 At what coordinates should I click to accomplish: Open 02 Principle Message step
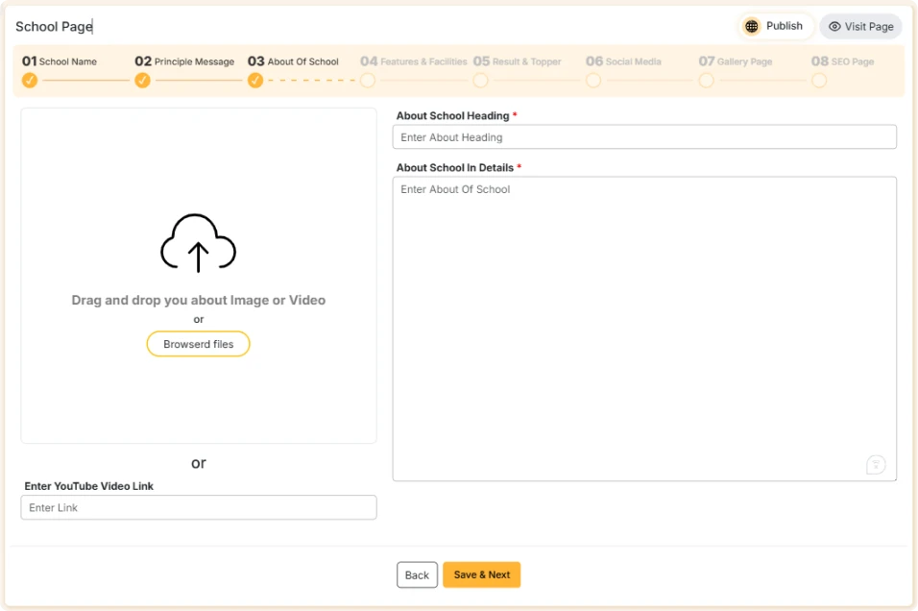[184, 61]
